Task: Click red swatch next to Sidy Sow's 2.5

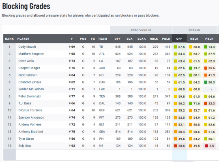Action: (206, 146)
